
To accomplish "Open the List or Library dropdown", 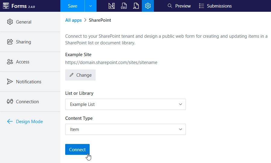I will tap(126, 104).
